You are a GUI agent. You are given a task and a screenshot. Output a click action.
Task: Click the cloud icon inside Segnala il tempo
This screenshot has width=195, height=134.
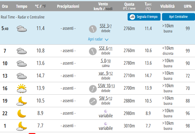(x=132, y=17)
